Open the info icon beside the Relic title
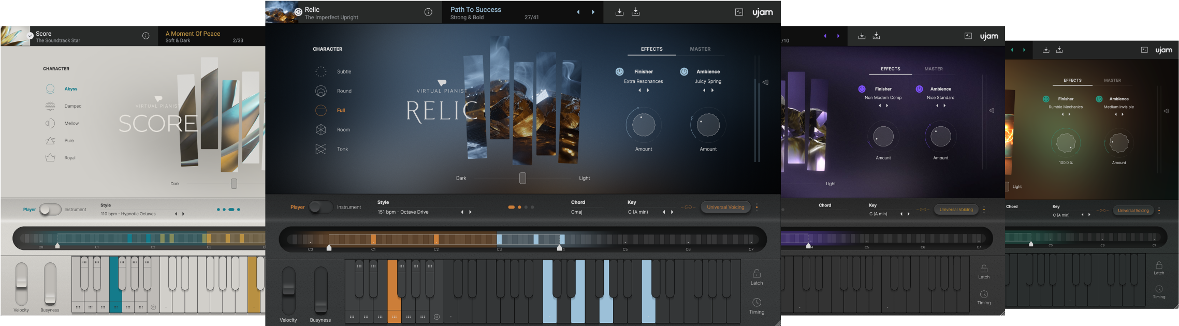The image size is (1179, 326). [x=428, y=12]
